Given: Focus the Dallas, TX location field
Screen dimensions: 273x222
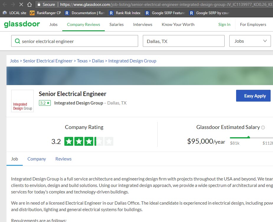Looking at the screenshot, I should click(184, 41).
